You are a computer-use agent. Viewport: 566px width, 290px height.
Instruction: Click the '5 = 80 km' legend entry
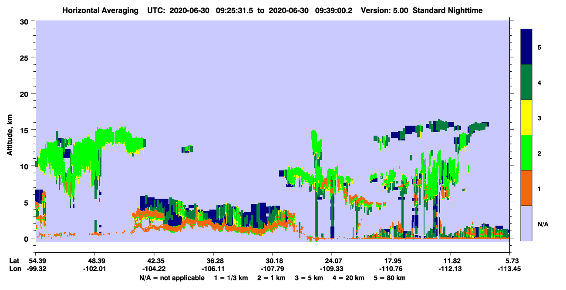(389, 278)
